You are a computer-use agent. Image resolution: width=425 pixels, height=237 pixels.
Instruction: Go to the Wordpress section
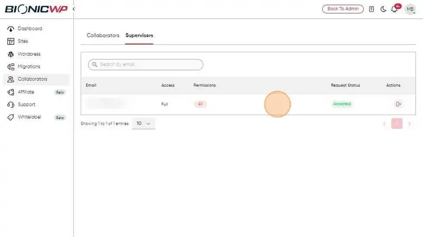click(29, 54)
